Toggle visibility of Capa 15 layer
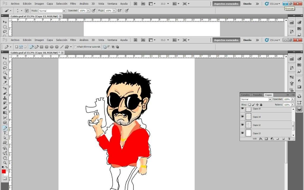The width and height of the screenshot is (304, 190). click(x=242, y=108)
